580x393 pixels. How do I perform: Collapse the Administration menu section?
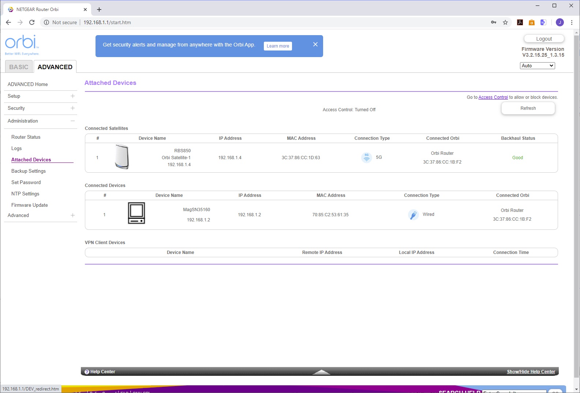click(x=72, y=121)
